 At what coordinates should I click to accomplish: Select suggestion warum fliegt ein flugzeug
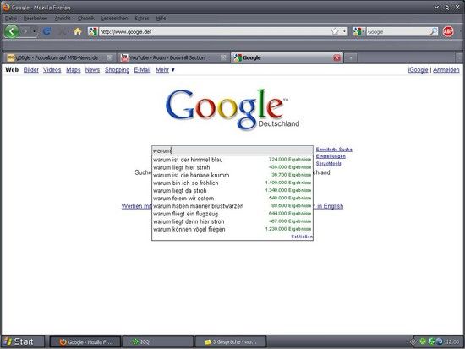pos(232,214)
